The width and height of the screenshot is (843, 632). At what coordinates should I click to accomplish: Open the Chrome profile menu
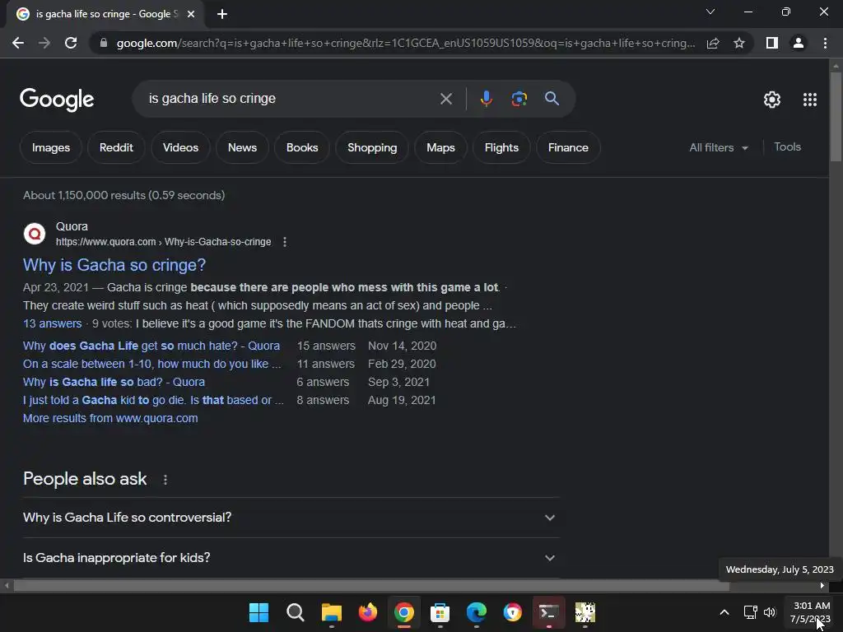pos(799,43)
